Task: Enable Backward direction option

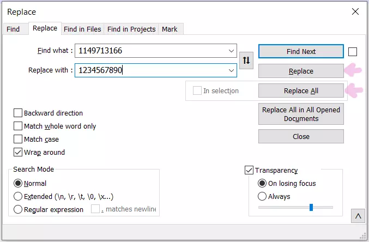Action: [x=19, y=113]
